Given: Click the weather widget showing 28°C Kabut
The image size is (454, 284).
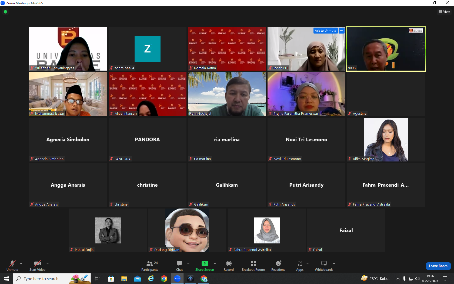Looking at the screenshot, I should pos(376,279).
